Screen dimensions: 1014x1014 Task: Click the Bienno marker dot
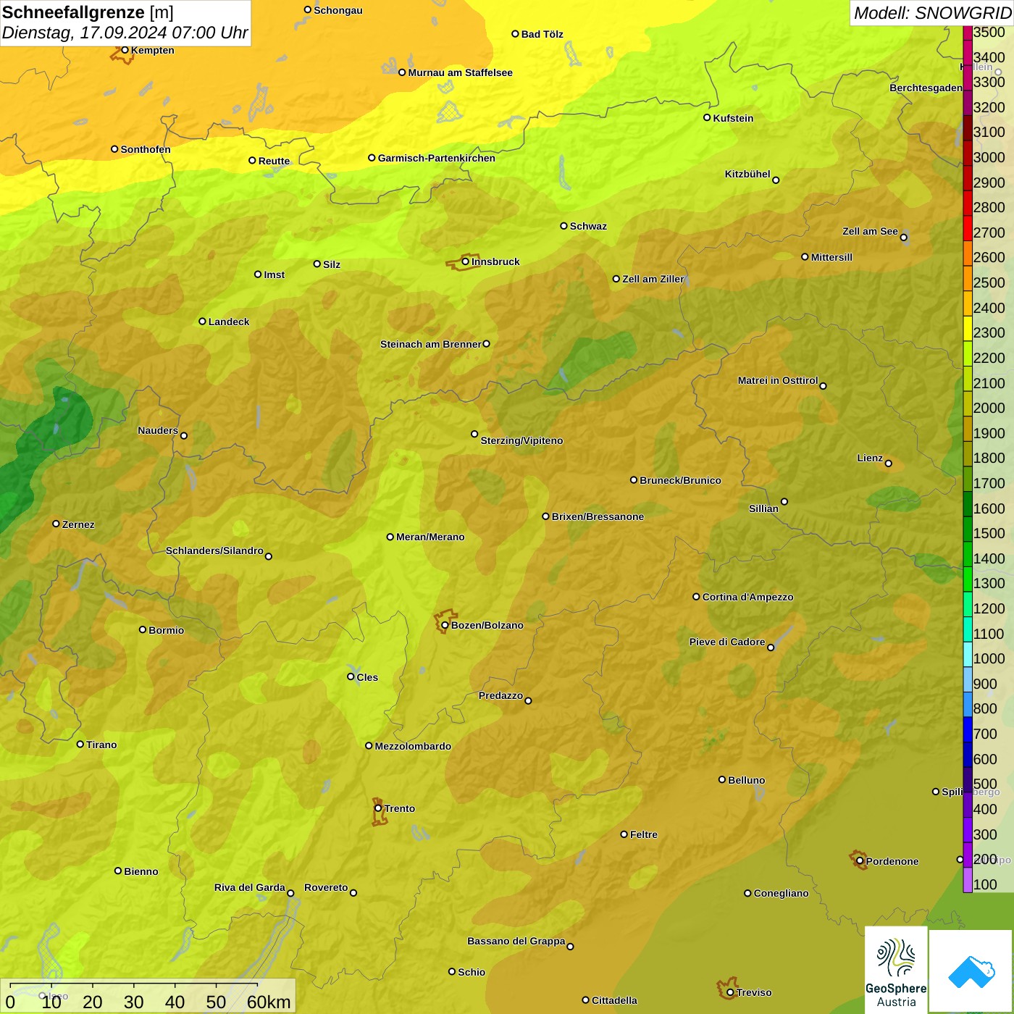click(118, 871)
